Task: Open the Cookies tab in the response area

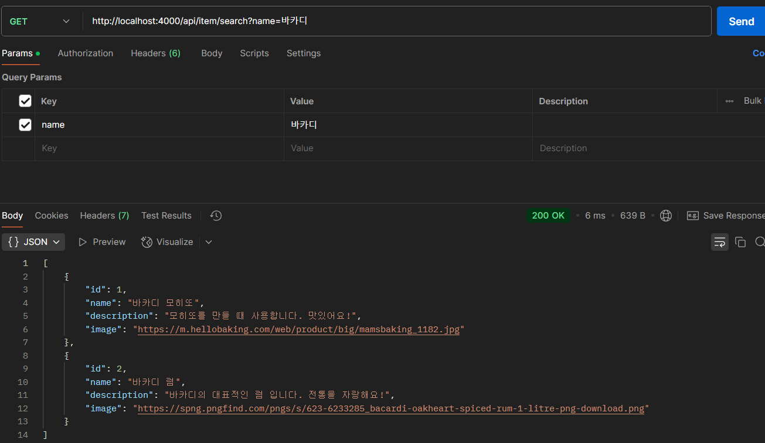Action: 51,216
